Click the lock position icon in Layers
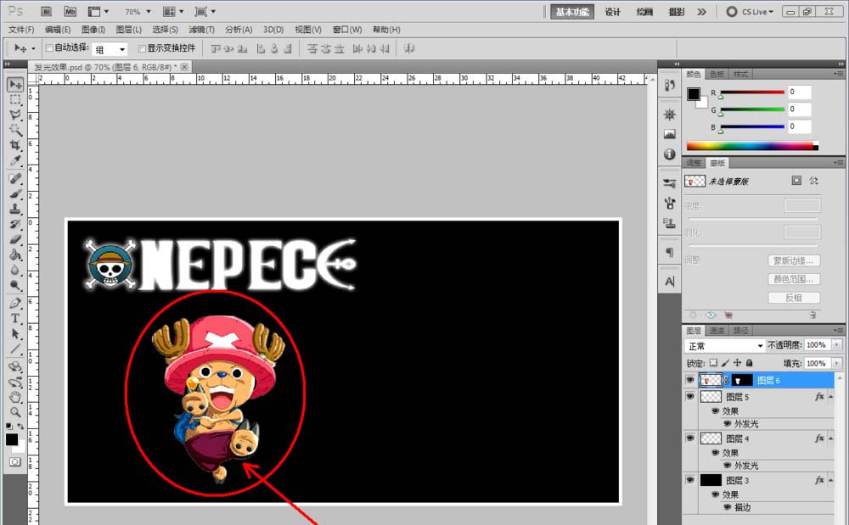Viewport: 849px width, 525px height. point(737,363)
